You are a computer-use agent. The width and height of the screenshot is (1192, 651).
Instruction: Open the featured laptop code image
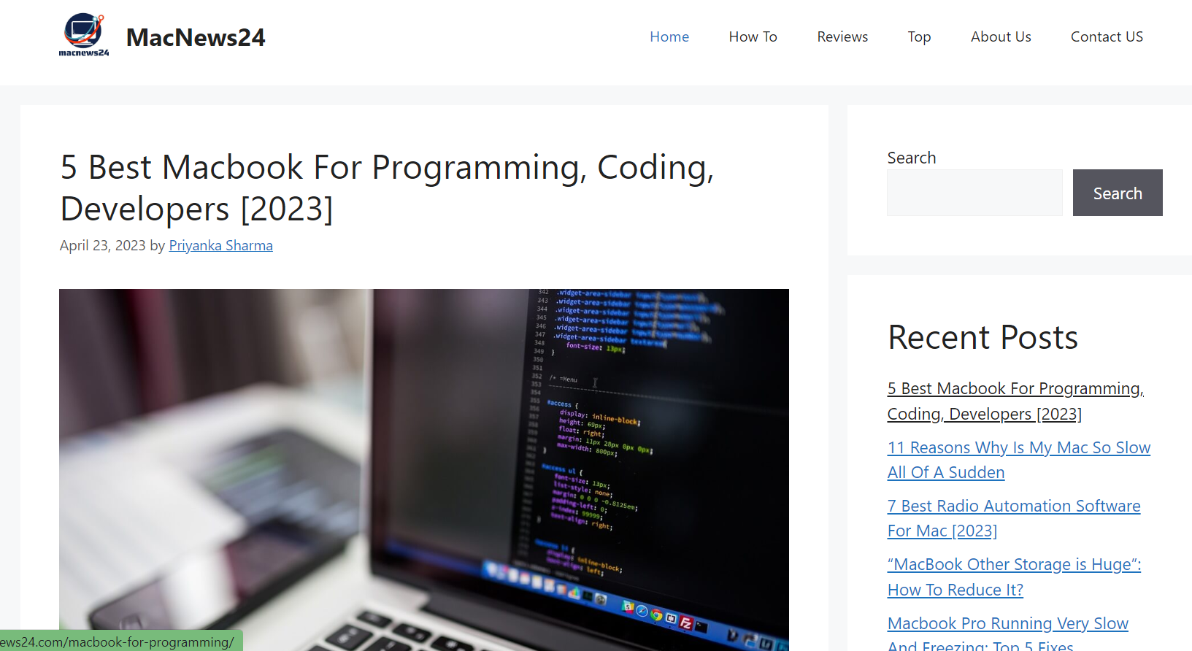click(424, 470)
